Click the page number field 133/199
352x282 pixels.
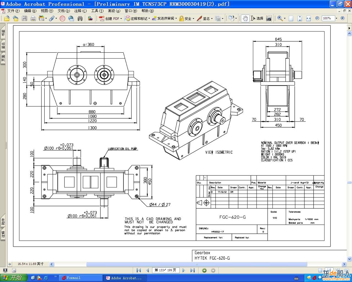[x=166, y=270]
